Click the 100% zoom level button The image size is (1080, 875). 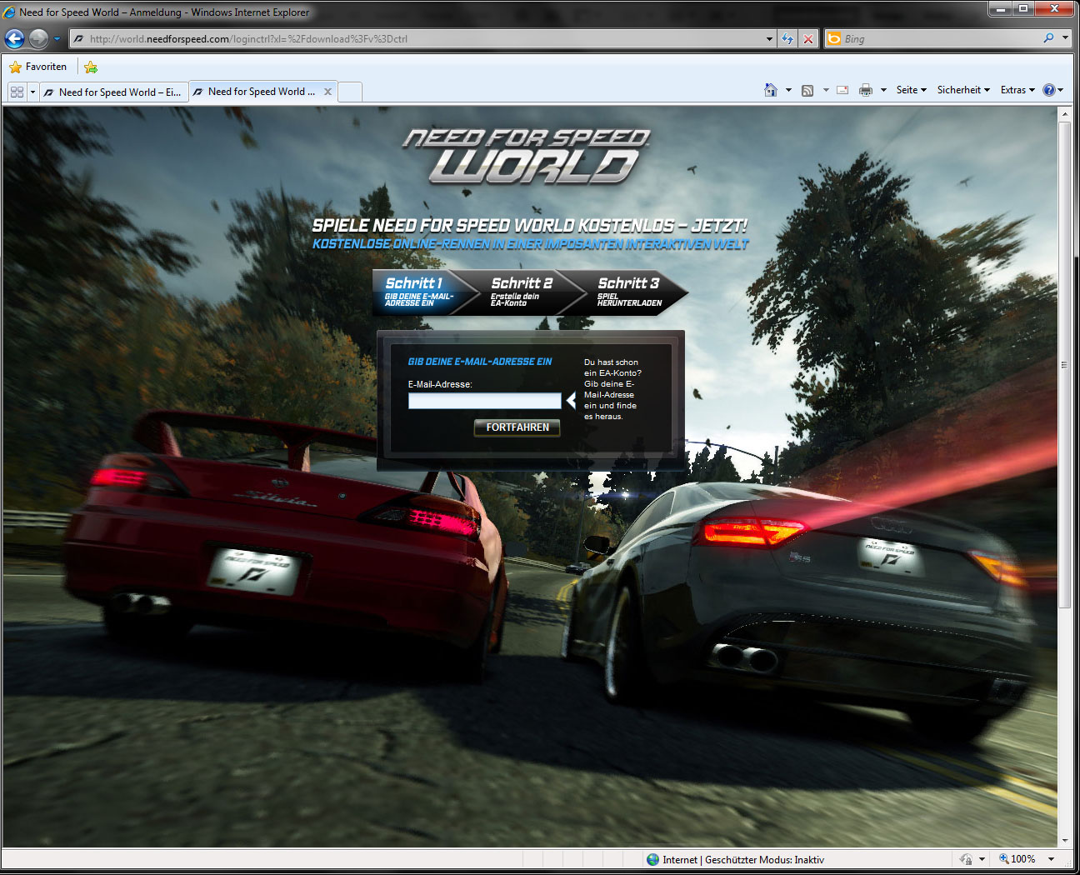[1017, 859]
